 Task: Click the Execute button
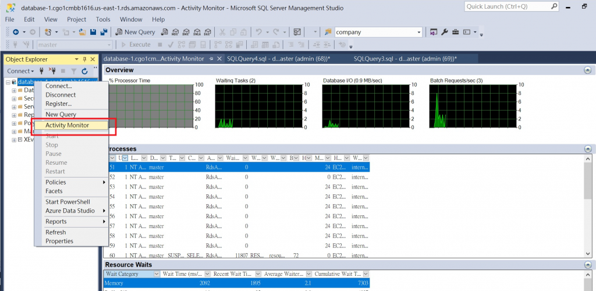[x=136, y=44]
